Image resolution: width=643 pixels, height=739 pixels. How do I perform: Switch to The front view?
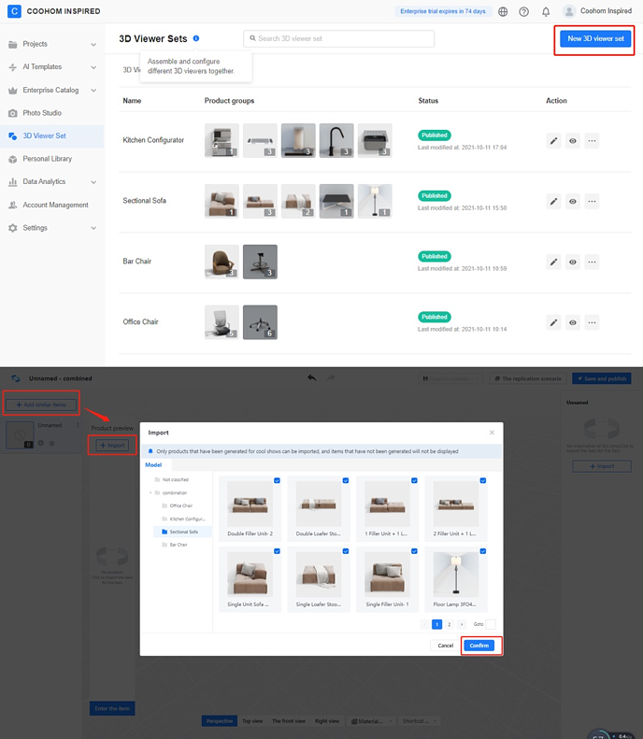coord(289,720)
